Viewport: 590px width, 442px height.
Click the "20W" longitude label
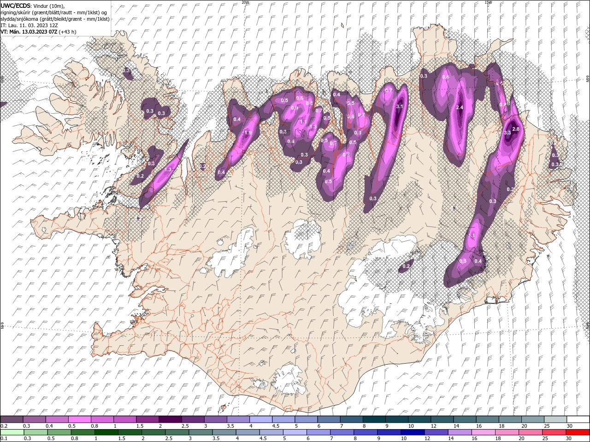point(245,2)
